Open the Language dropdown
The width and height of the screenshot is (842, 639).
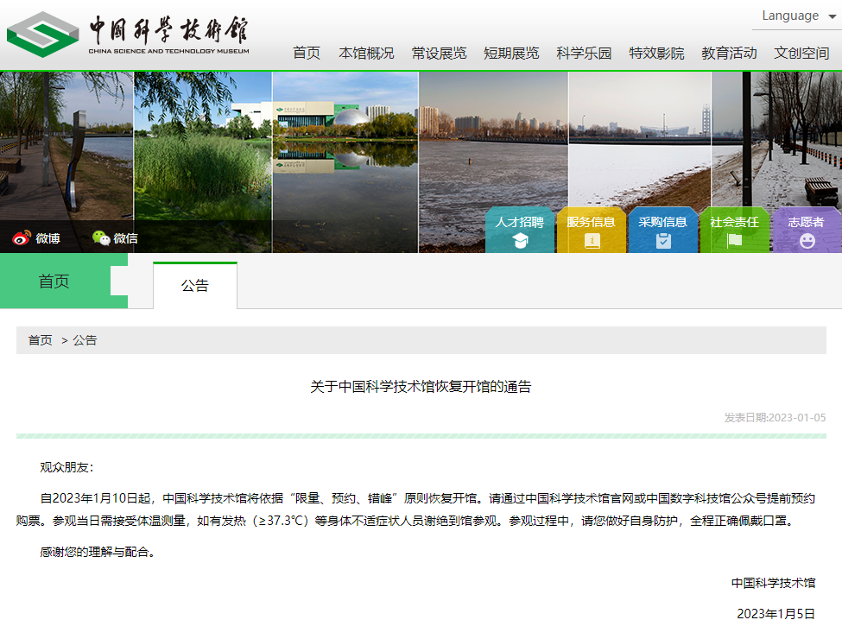[x=798, y=16]
